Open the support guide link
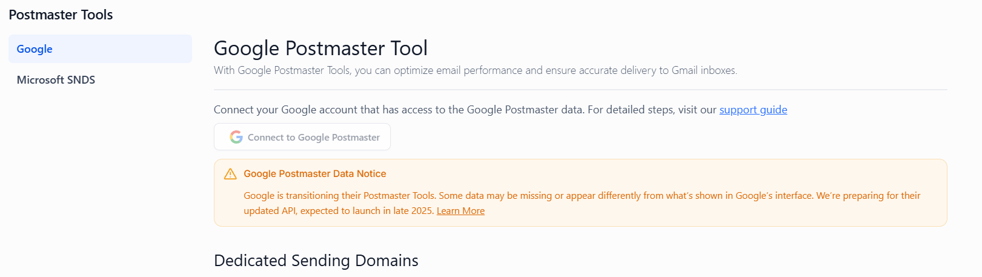The width and height of the screenshot is (982, 277). click(753, 110)
